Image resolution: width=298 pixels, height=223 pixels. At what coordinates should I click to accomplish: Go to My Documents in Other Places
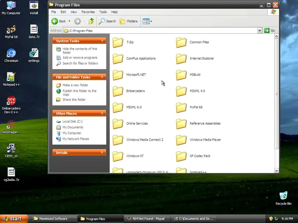pyautogui.click(x=72, y=127)
